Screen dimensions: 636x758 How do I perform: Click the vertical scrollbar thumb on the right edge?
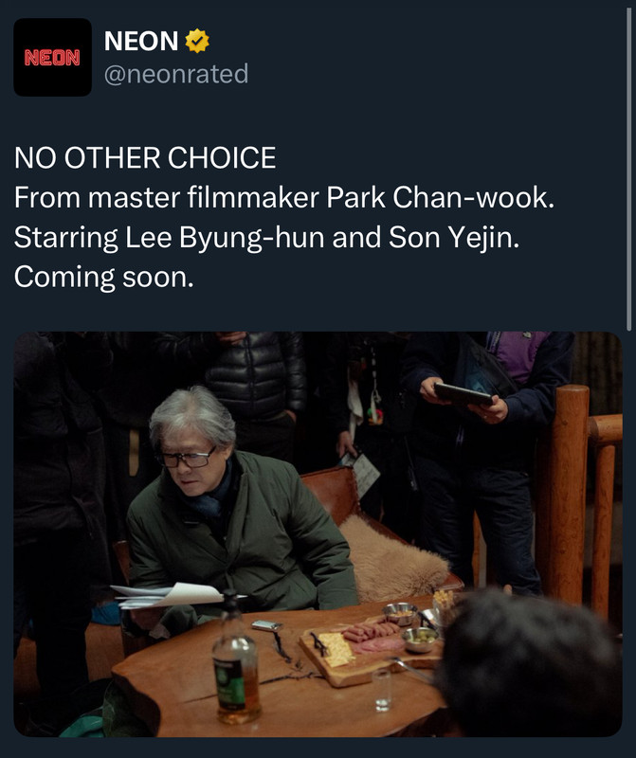pyautogui.click(x=629, y=170)
